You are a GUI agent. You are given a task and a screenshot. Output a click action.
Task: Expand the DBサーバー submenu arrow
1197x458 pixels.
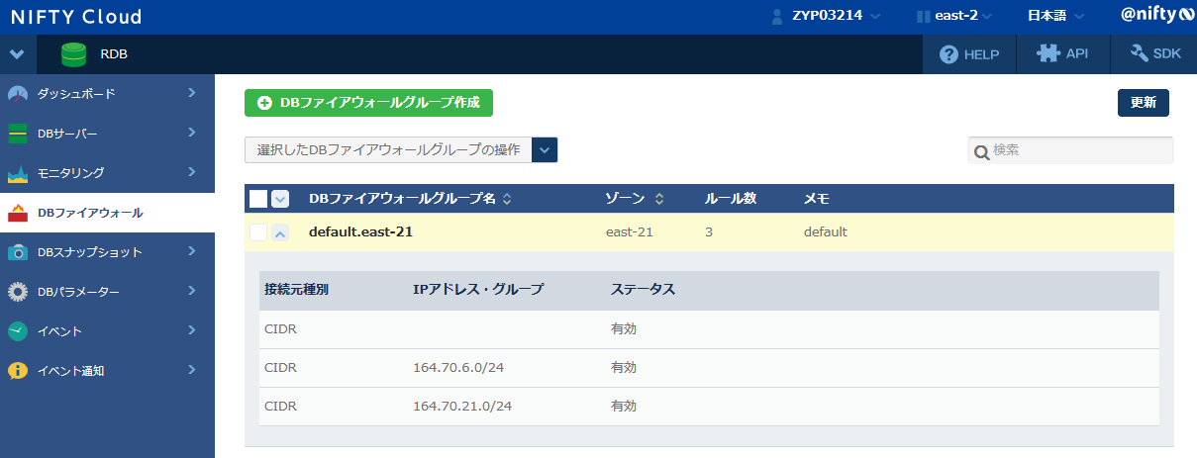pos(191,133)
